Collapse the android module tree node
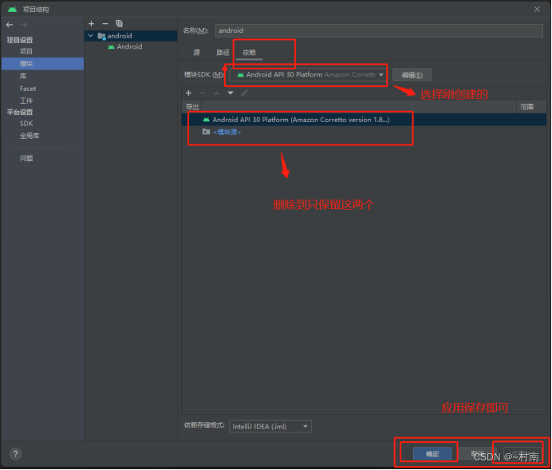Screen dimensions: 552x470 click(x=91, y=36)
